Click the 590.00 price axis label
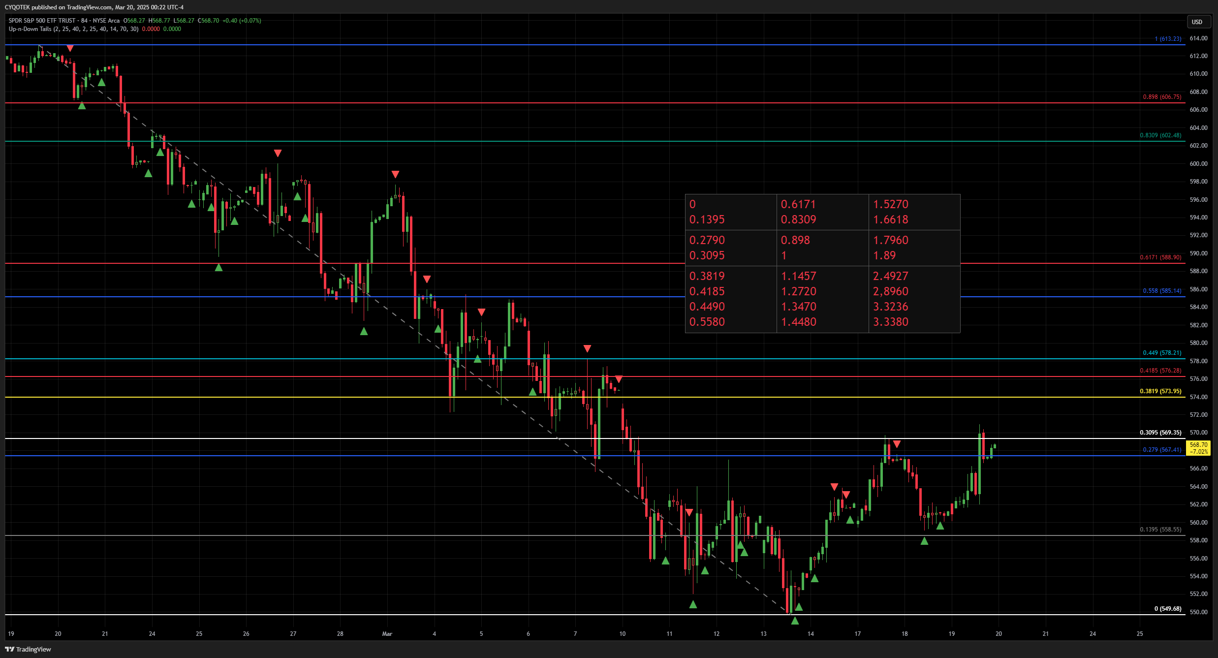Image resolution: width=1218 pixels, height=658 pixels. 1198,253
